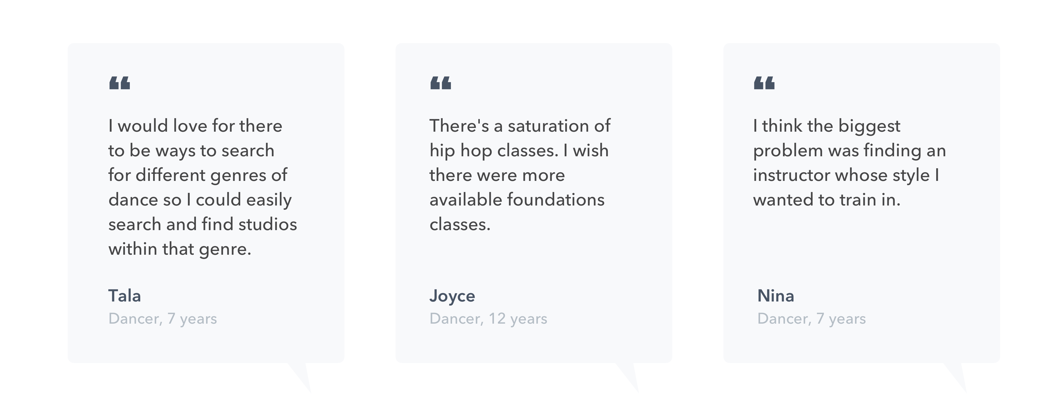Select the name Tala
Screen dimensions: 1058x419
click(x=125, y=296)
